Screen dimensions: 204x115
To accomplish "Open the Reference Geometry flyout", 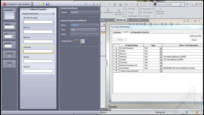I will click(x=160, y=17).
